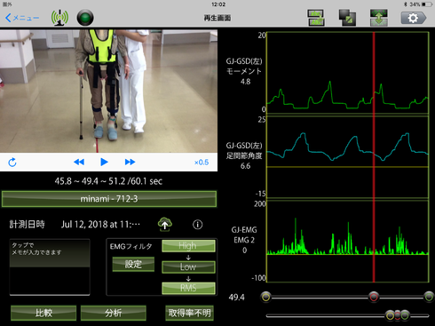Go back to メニュー

tap(22, 18)
